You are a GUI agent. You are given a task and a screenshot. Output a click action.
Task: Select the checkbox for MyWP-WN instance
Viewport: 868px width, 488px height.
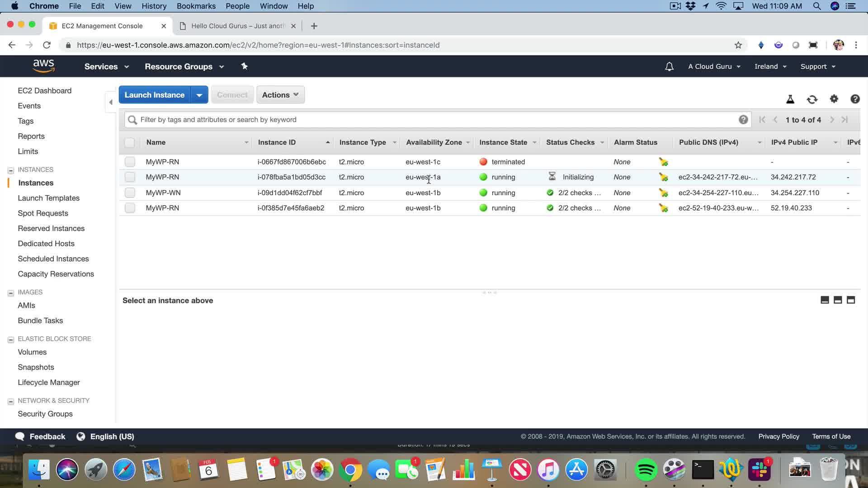(130, 192)
